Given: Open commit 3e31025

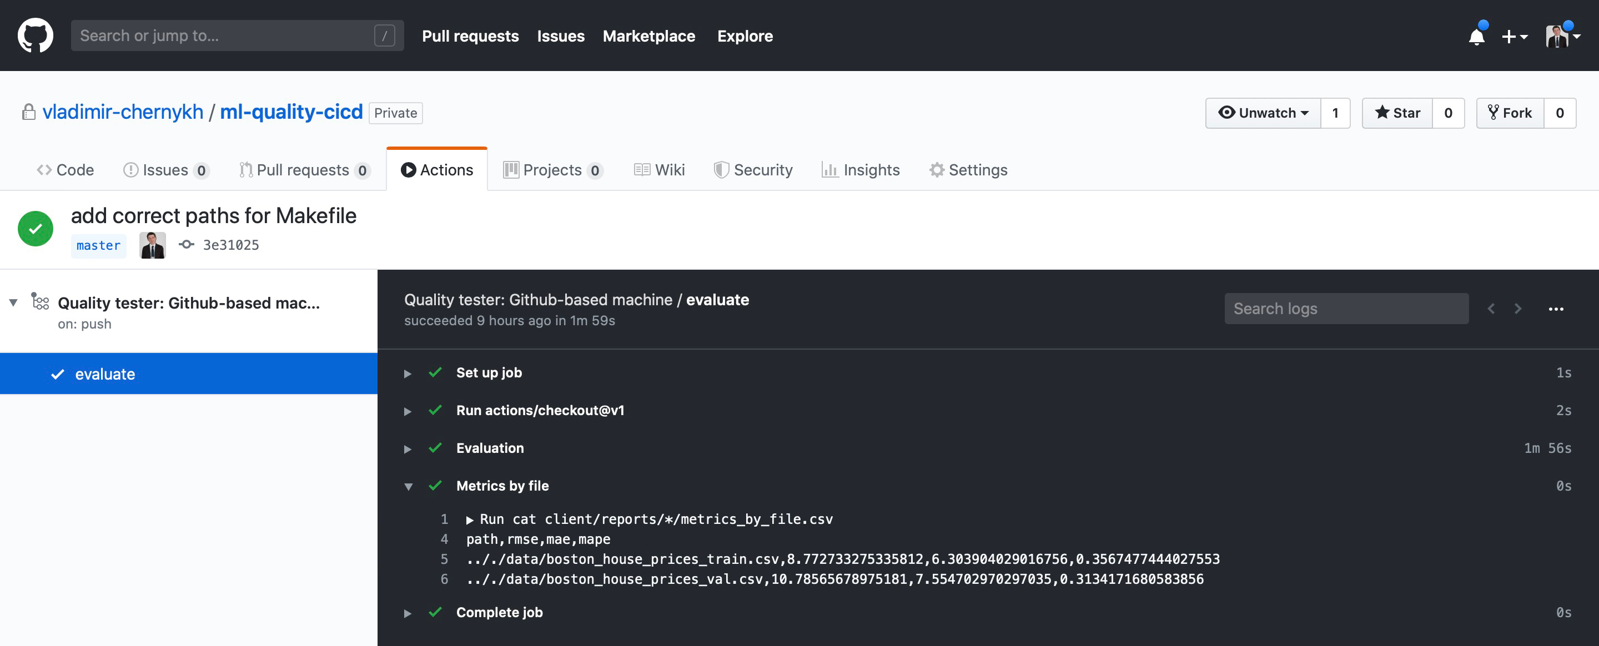Looking at the screenshot, I should click(x=231, y=245).
